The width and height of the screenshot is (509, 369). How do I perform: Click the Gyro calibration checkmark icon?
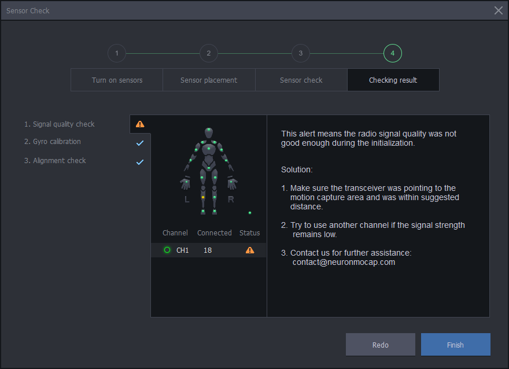click(140, 143)
